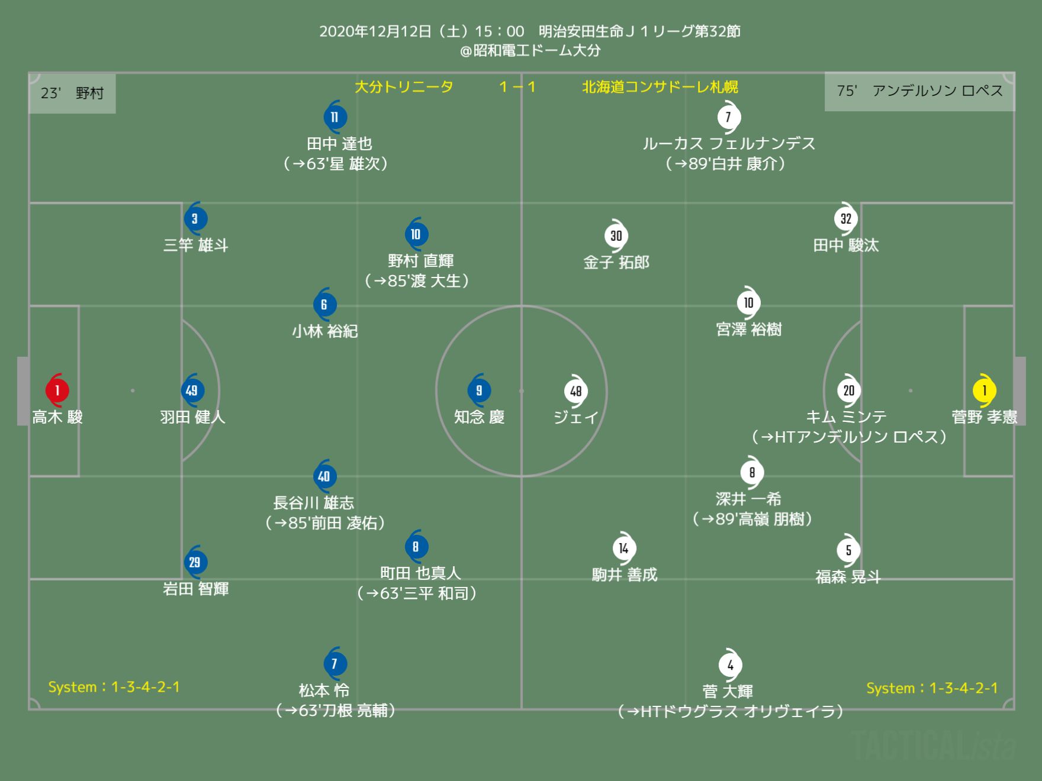Click the 大分トリニータ team name
Viewport: 1042px width, 781px height.
point(404,87)
